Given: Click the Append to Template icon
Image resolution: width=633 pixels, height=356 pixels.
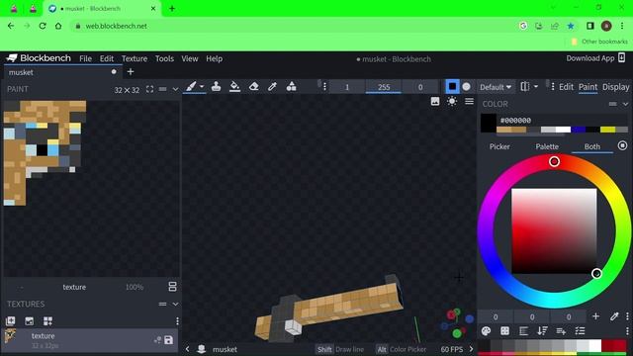Looking at the screenshot, I should (x=47, y=320).
